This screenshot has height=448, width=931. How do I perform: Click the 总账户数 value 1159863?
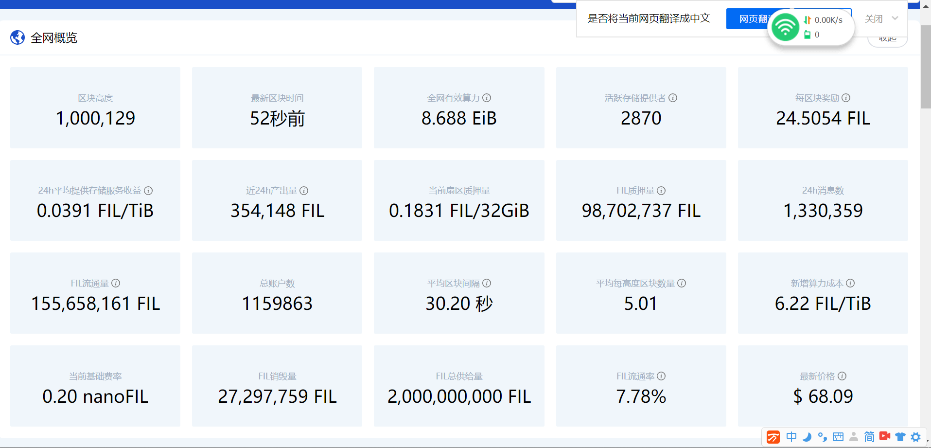tap(277, 304)
